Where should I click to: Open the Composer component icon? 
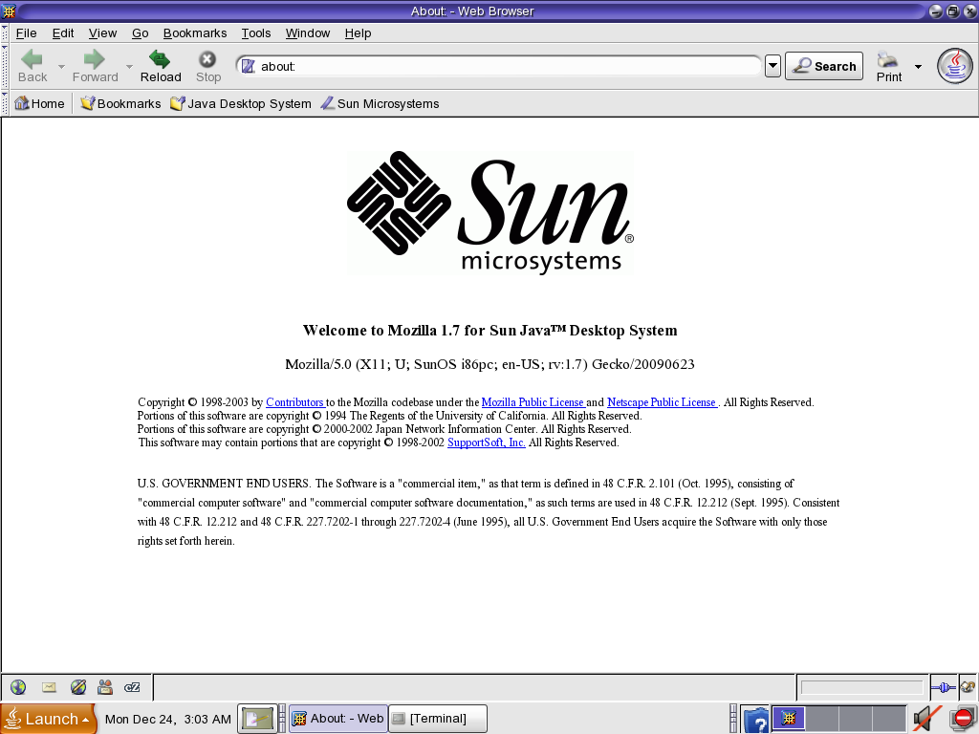point(78,687)
